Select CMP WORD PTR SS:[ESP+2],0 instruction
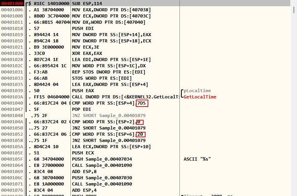 (106, 122)
